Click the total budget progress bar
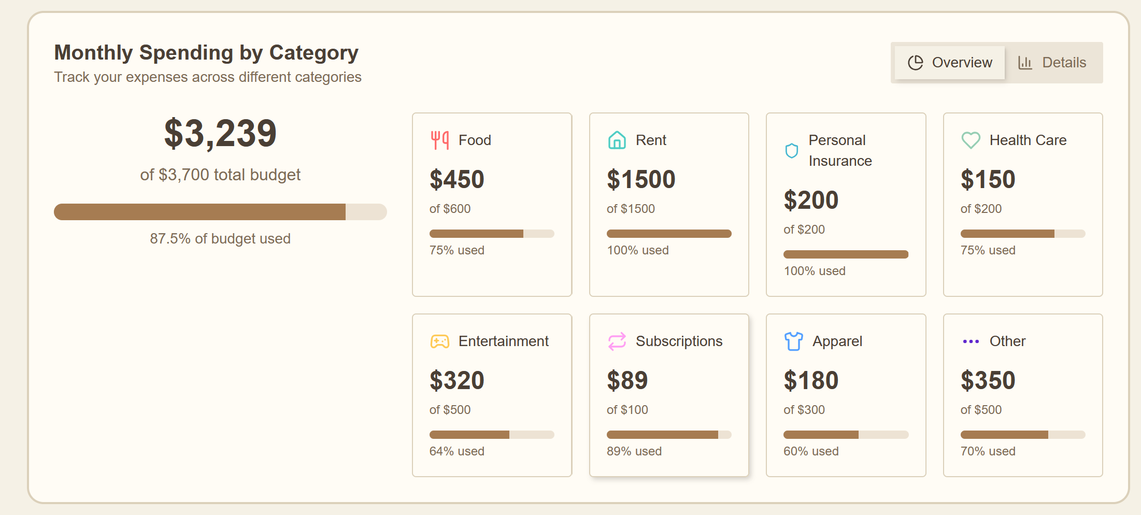 (220, 212)
